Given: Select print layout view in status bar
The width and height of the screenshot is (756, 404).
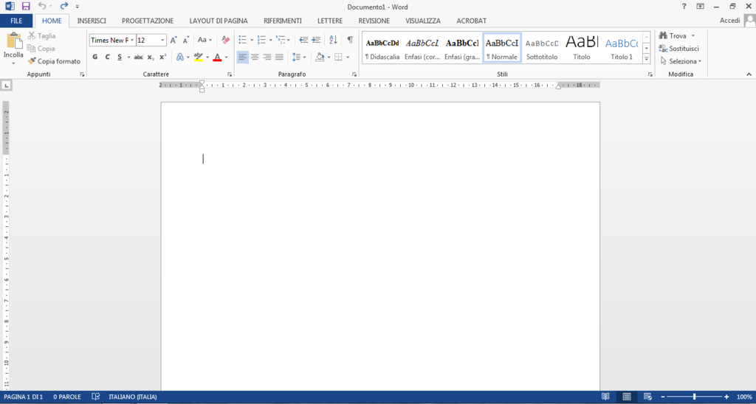Looking at the screenshot, I should pos(627,397).
